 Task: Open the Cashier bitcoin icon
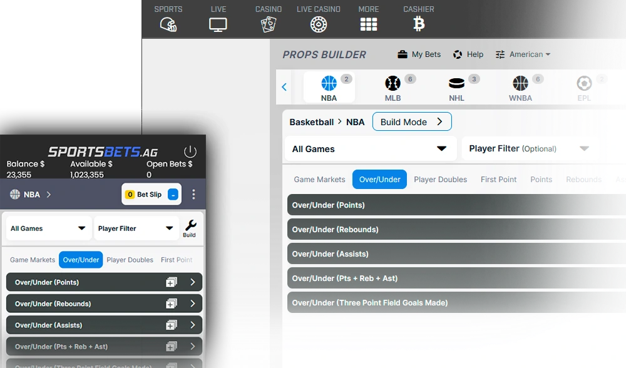point(418,24)
